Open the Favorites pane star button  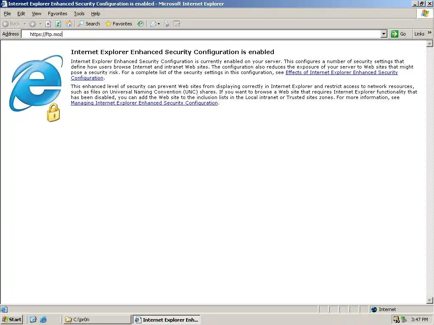(119, 24)
